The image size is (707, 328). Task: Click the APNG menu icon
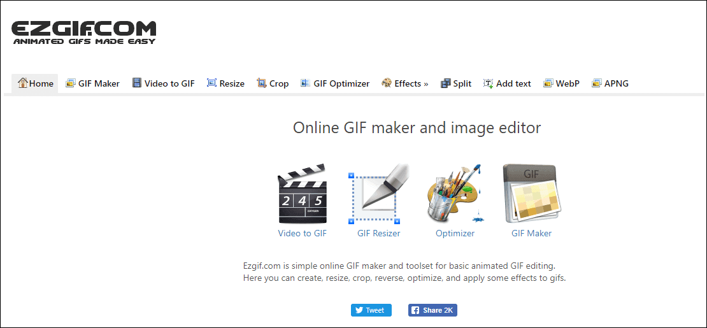tap(597, 83)
